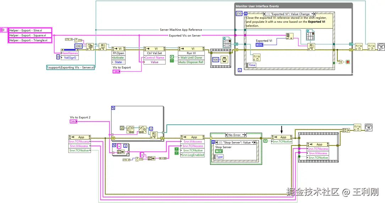This screenshot has width=385, height=203.
Task: Go to previous Stop Server event case
Action: point(216,143)
